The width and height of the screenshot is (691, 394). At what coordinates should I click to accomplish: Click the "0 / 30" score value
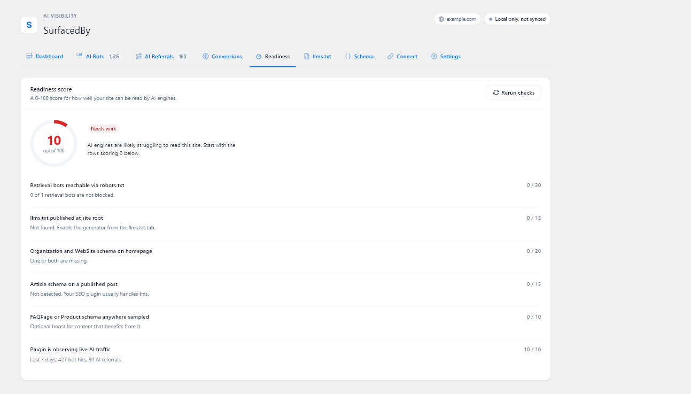(534, 186)
